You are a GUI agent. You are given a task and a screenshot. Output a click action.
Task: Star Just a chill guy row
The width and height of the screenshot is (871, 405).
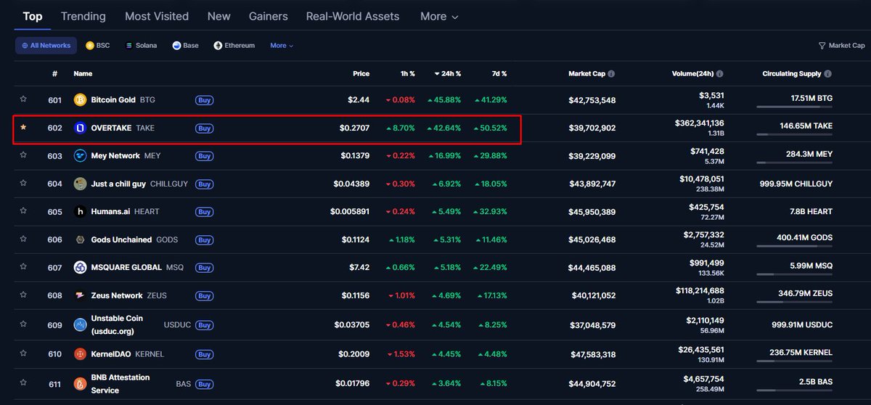23,183
